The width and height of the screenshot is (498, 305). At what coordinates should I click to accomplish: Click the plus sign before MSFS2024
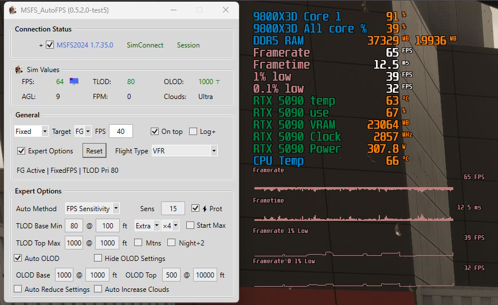point(41,45)
